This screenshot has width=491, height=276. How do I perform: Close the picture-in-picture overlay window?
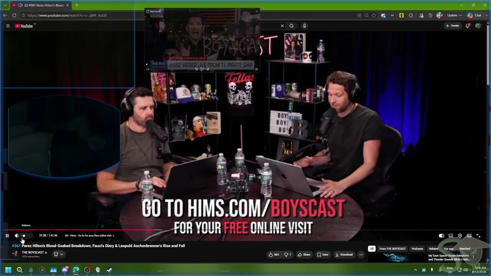[x=257, y=11]
